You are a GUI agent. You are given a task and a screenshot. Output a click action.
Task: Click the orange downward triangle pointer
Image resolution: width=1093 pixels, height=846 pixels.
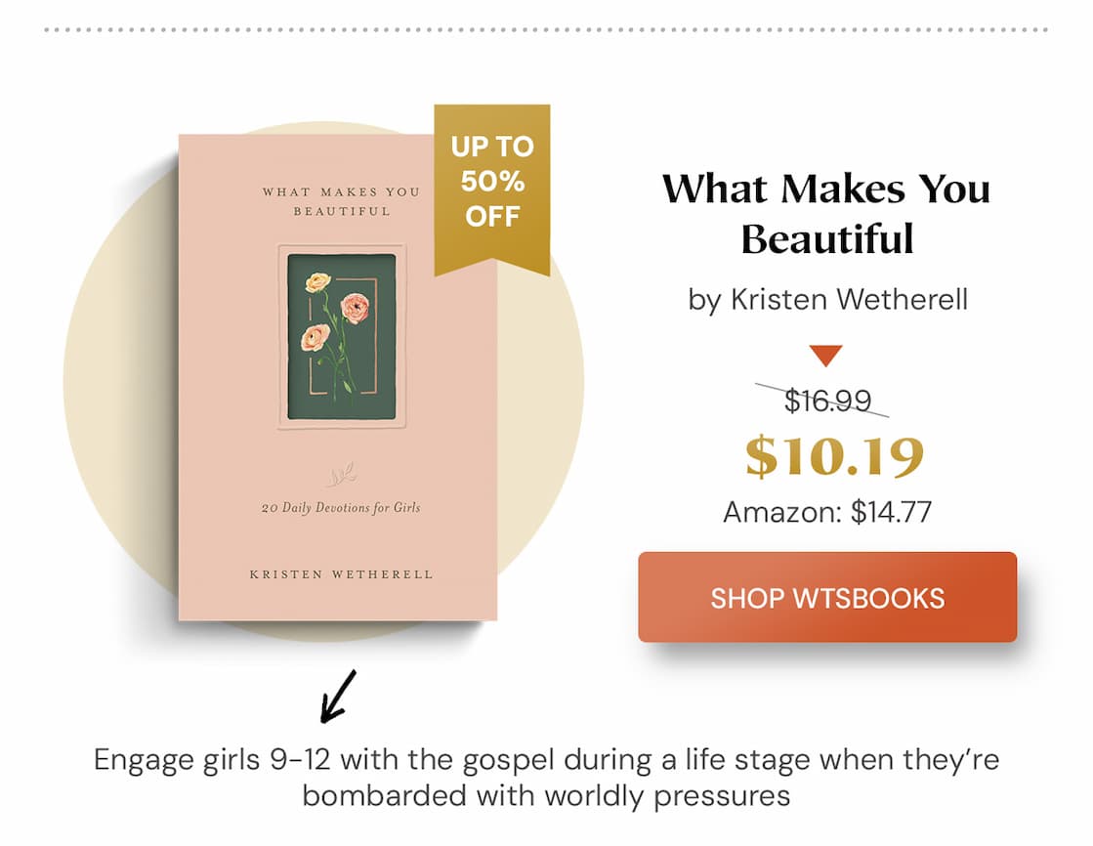(828, 356)
